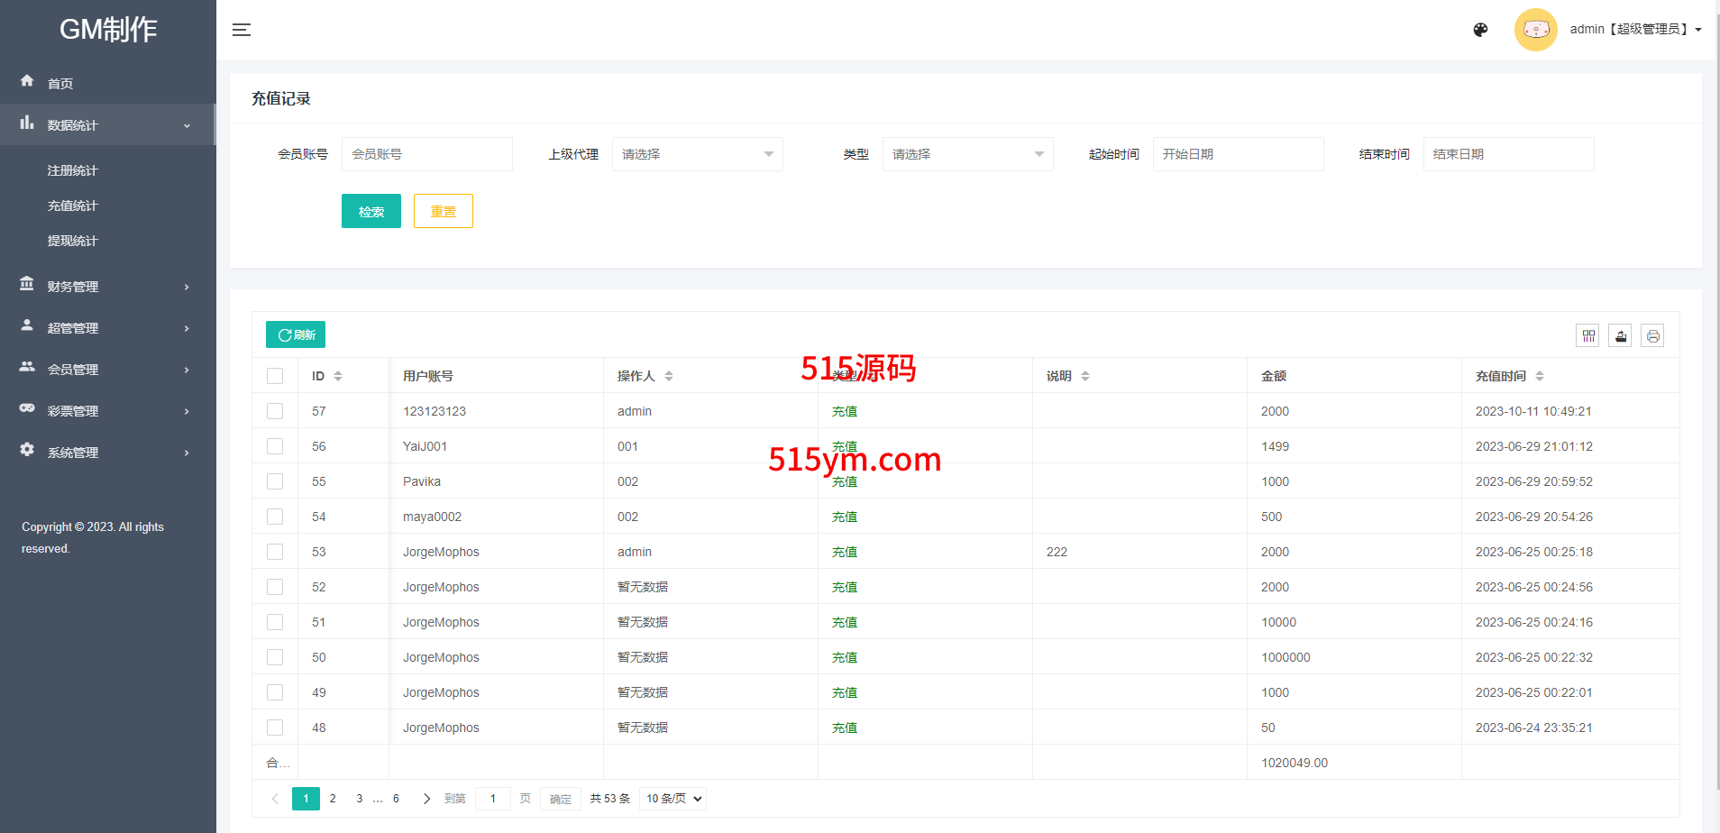Select checkbox for row ID 53
Image resolution: width=1720 pixels, height=833 pixels.
[275, 552]
